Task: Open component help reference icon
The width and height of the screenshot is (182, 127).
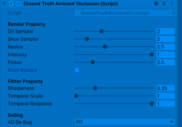Action: pyautogui.click(x=156, y=4)
